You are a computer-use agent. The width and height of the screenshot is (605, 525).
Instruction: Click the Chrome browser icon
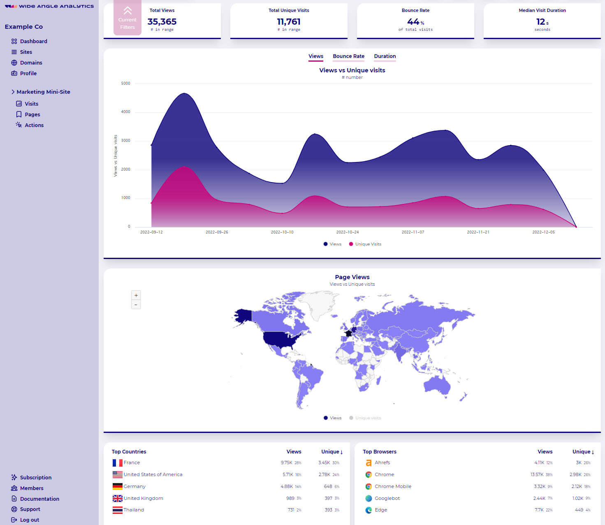click(369, 474)
